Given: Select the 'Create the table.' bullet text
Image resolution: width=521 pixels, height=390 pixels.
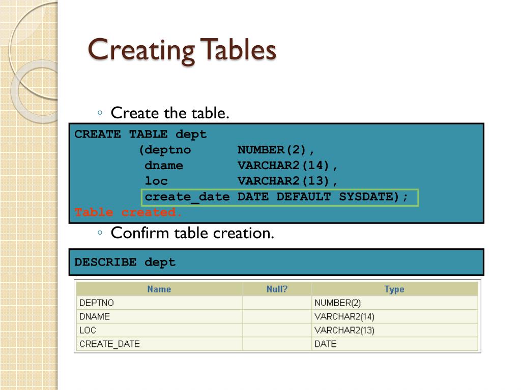Looking at the screenshot, I should (170, 113).
